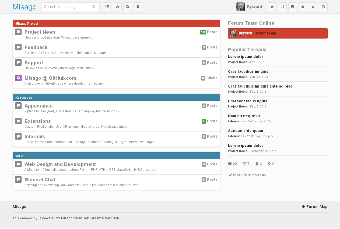Click the flame icon next to the list icon
This screenshot has width=340, height=229.
click(117, 7)
